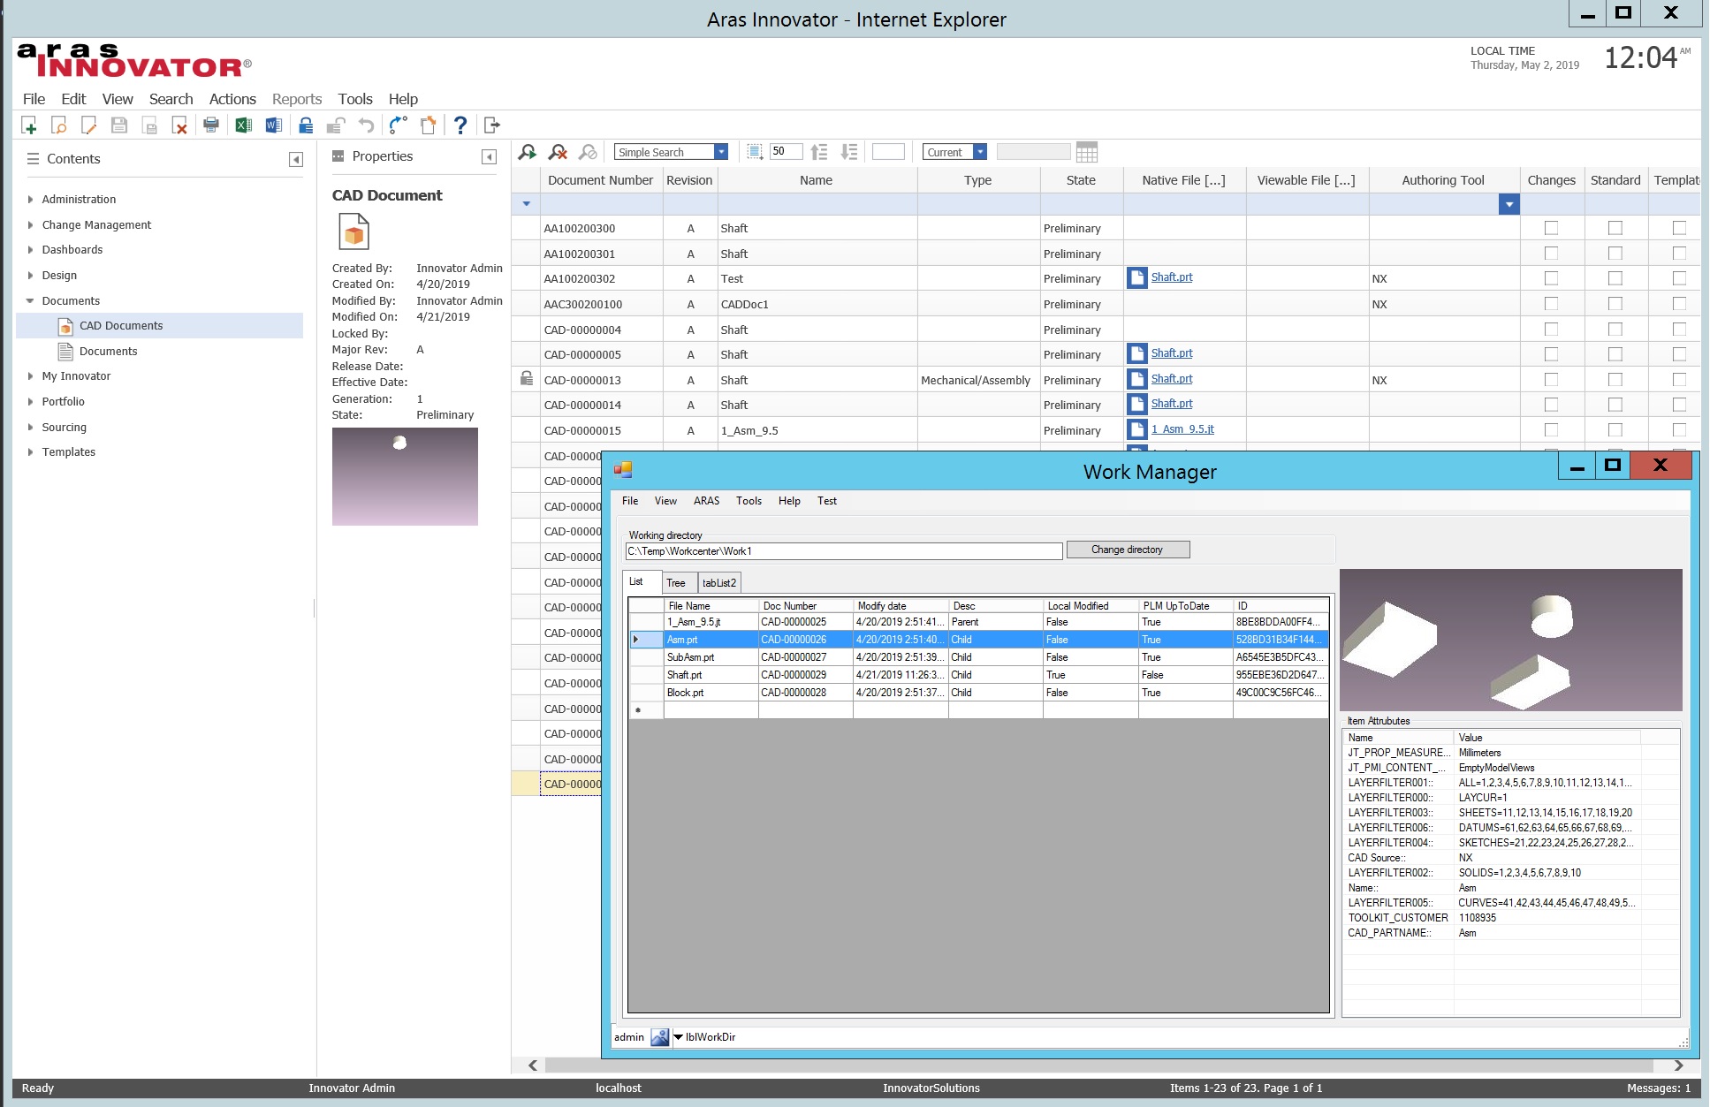Create a new CAD Document item
The height and width of the screenshot is (1107, 1710).
(x=29, y=125)
